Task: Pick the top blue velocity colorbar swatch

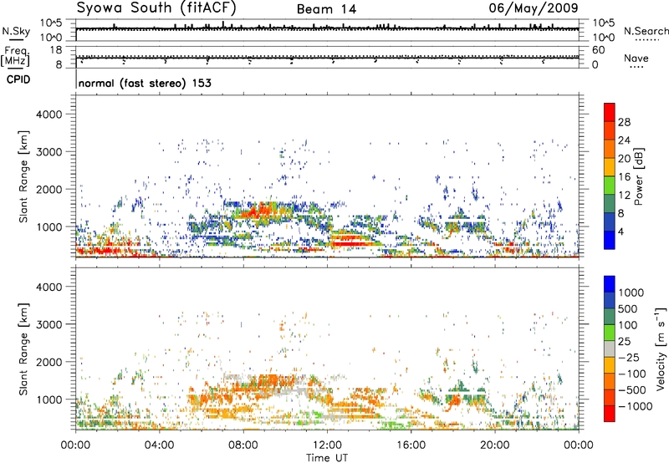Action: [x=610, y=284]
